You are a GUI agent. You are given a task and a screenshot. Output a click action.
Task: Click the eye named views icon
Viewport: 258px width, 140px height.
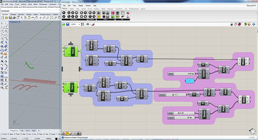pyautogui.click(x=88, y=24)
